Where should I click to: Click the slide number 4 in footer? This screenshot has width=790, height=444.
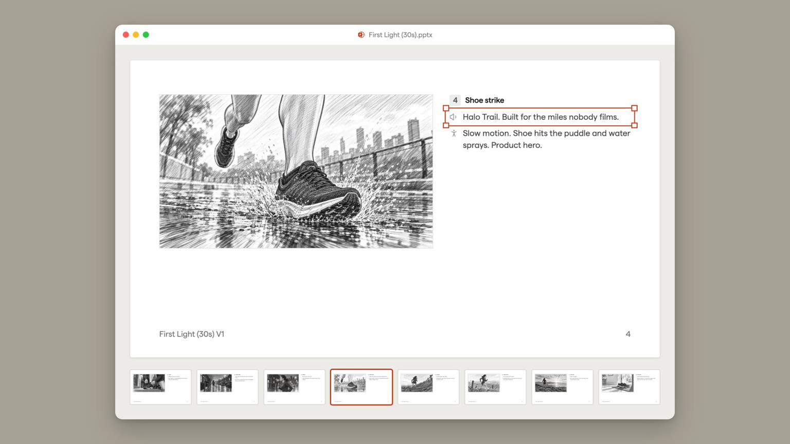(628, 334)
